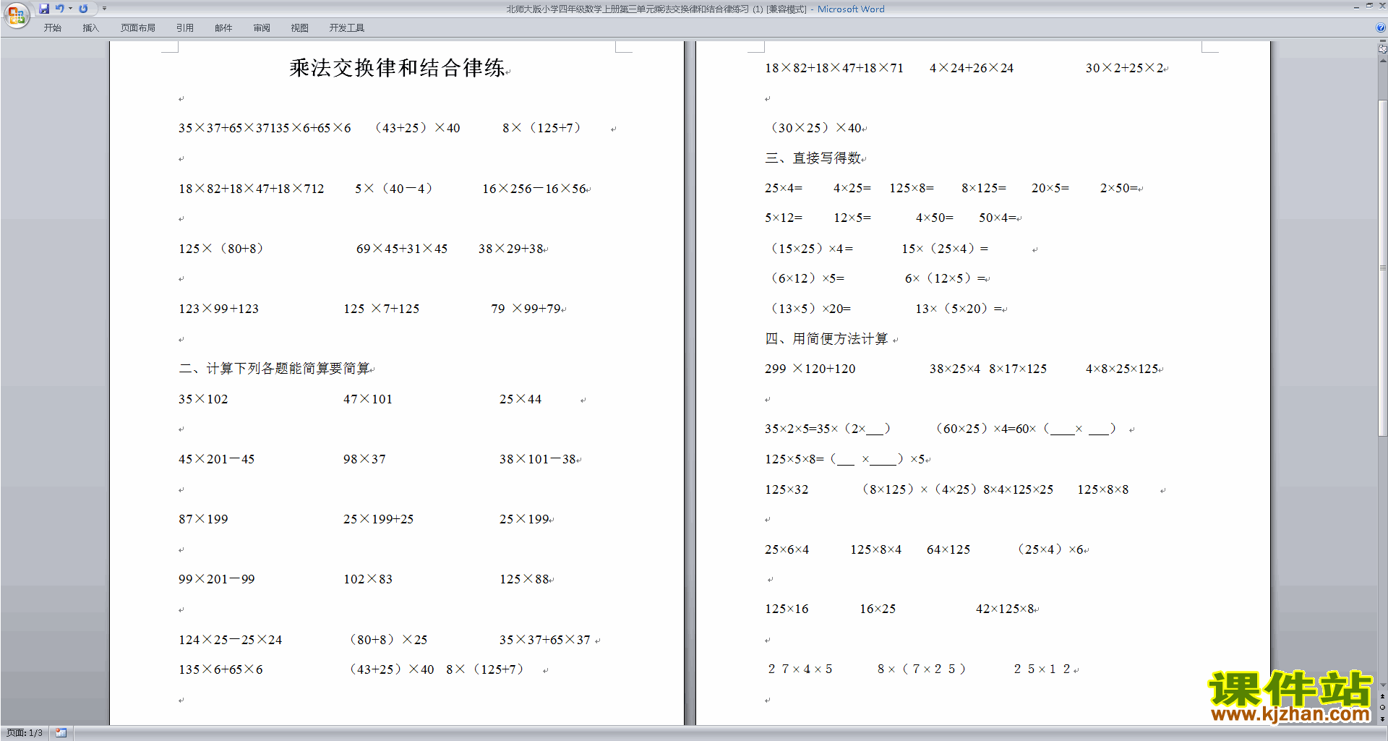Click the expression 102×83

pyautogui.click(x=367, y=579)
